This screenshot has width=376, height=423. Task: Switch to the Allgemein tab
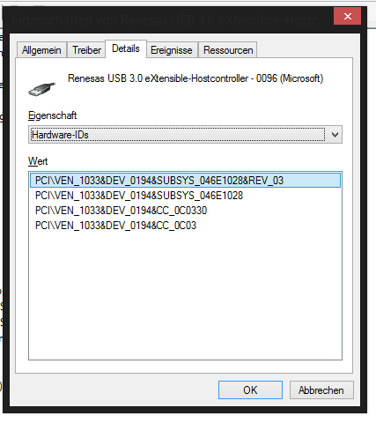pyautogui.click(x=41, y=50)
